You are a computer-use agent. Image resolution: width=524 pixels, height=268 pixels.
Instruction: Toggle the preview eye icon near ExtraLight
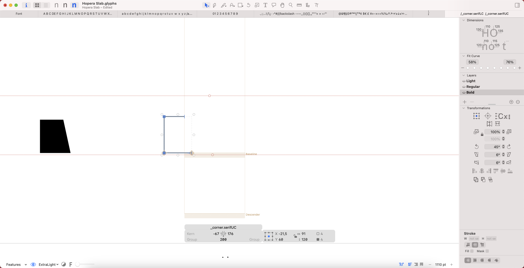(x=33, y=264)
